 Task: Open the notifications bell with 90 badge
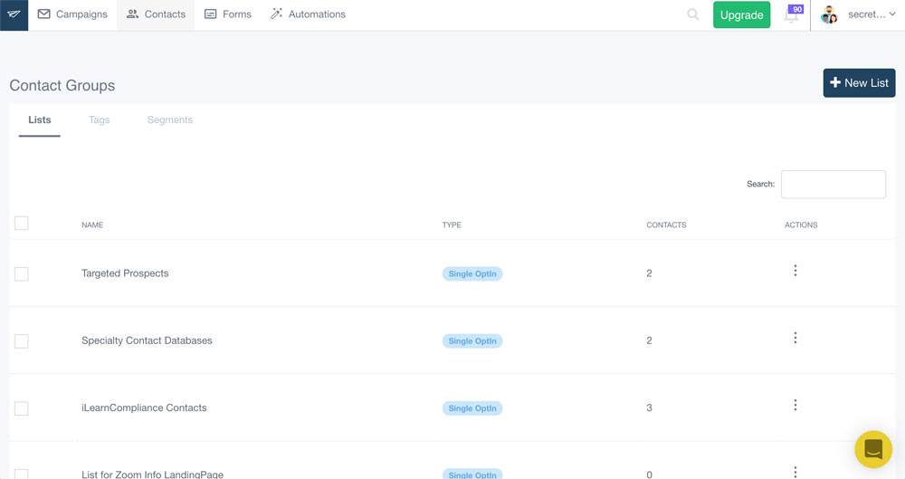(792, 14)
